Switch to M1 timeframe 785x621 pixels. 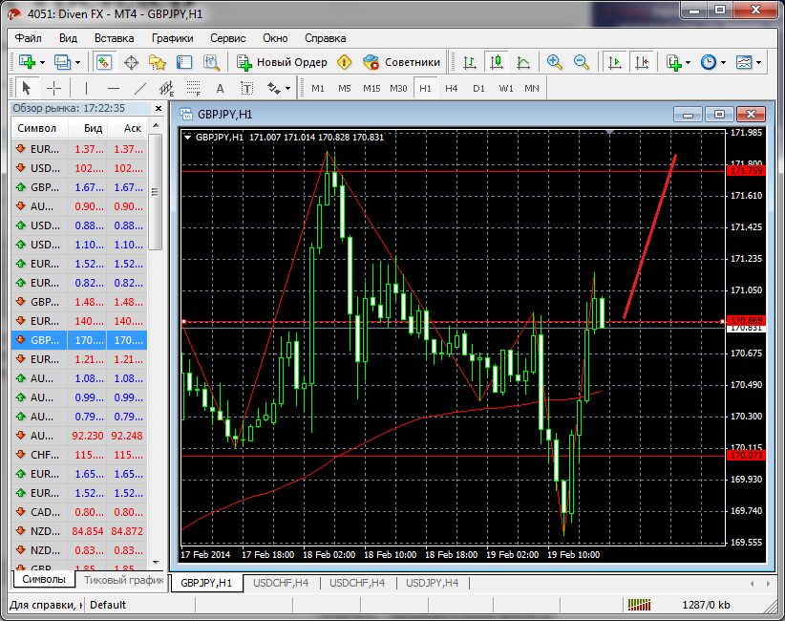point(318,89)
